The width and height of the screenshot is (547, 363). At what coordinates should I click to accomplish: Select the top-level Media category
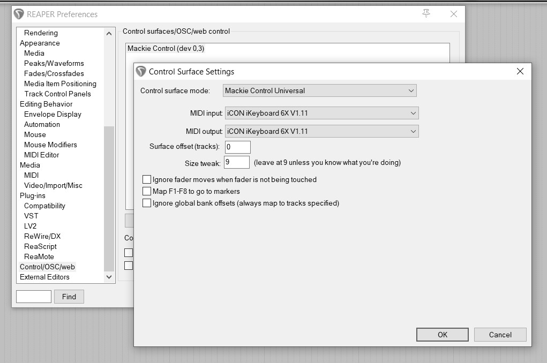pyautogui.click(x=30, y=165)
